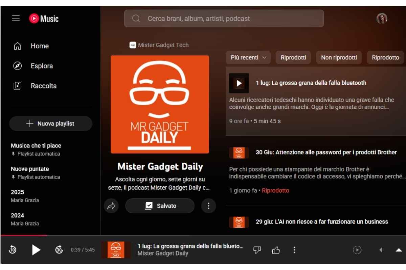The height and width of the screenshot is (270, 406).
Task: Click the 29 giu episode thumbnail
Action: click(x=239, y=222)
